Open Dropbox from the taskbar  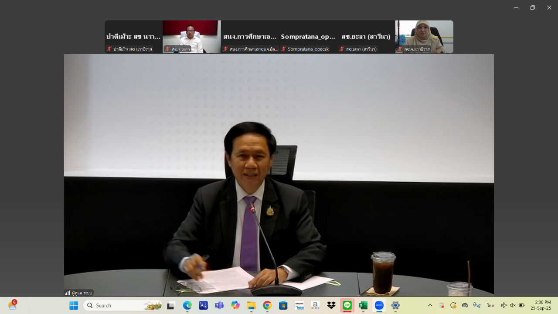pyautogui.click(x=331, y=305)
